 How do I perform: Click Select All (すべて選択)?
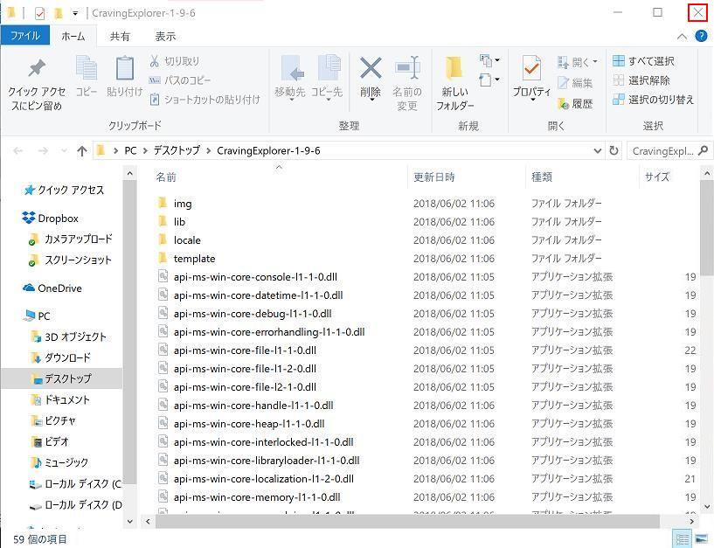[643, 61]
